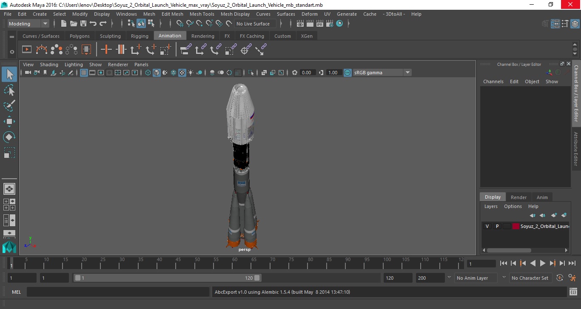Click the current frame input field
Screen dimensions: 581x309
pyautogui.click(x=481, y=264)
